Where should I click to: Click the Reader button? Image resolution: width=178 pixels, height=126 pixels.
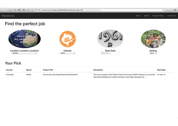point(169,10)
